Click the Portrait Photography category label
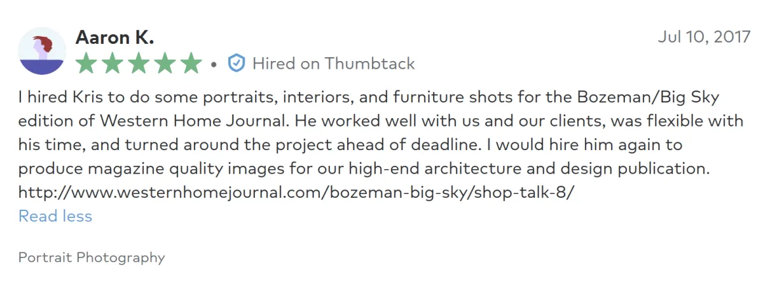This screenshot has width=763, height=295. point(92,257)
